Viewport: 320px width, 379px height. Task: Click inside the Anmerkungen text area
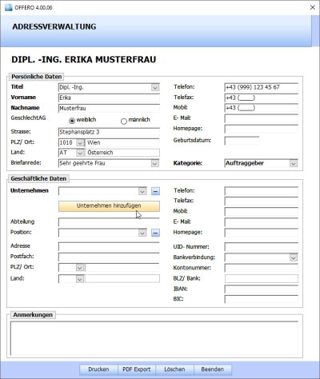pyautogui.click(x=154, y=338)
